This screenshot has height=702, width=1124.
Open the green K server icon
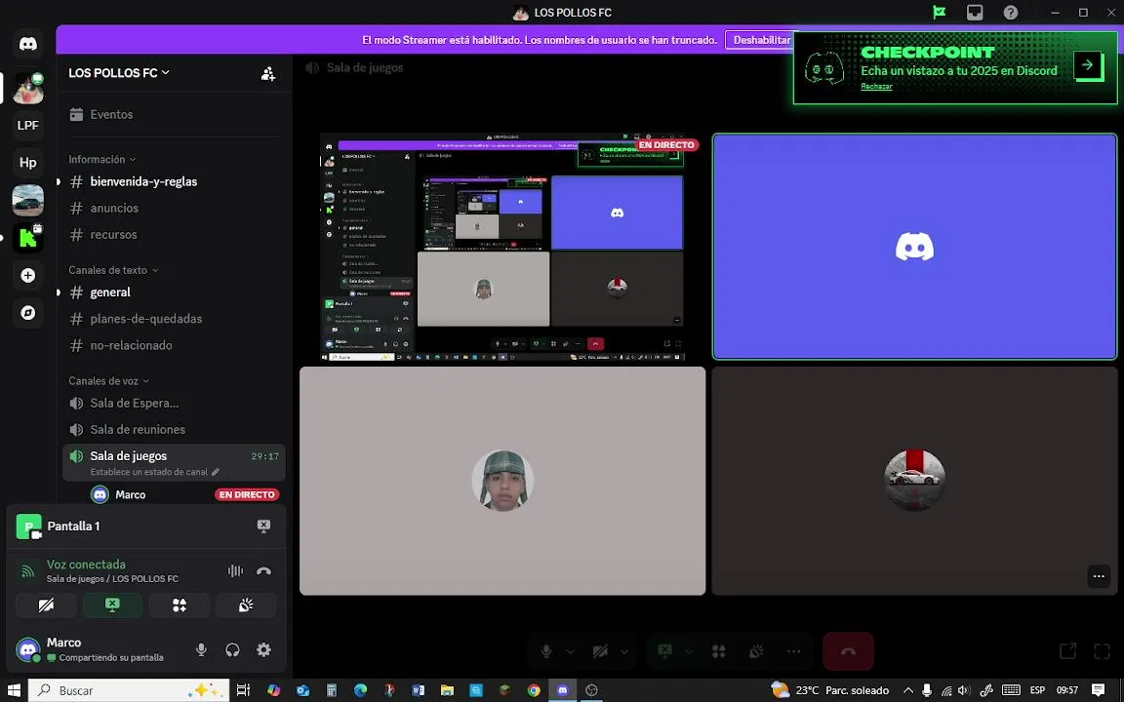pyautogui.click(x=28, y=238)
